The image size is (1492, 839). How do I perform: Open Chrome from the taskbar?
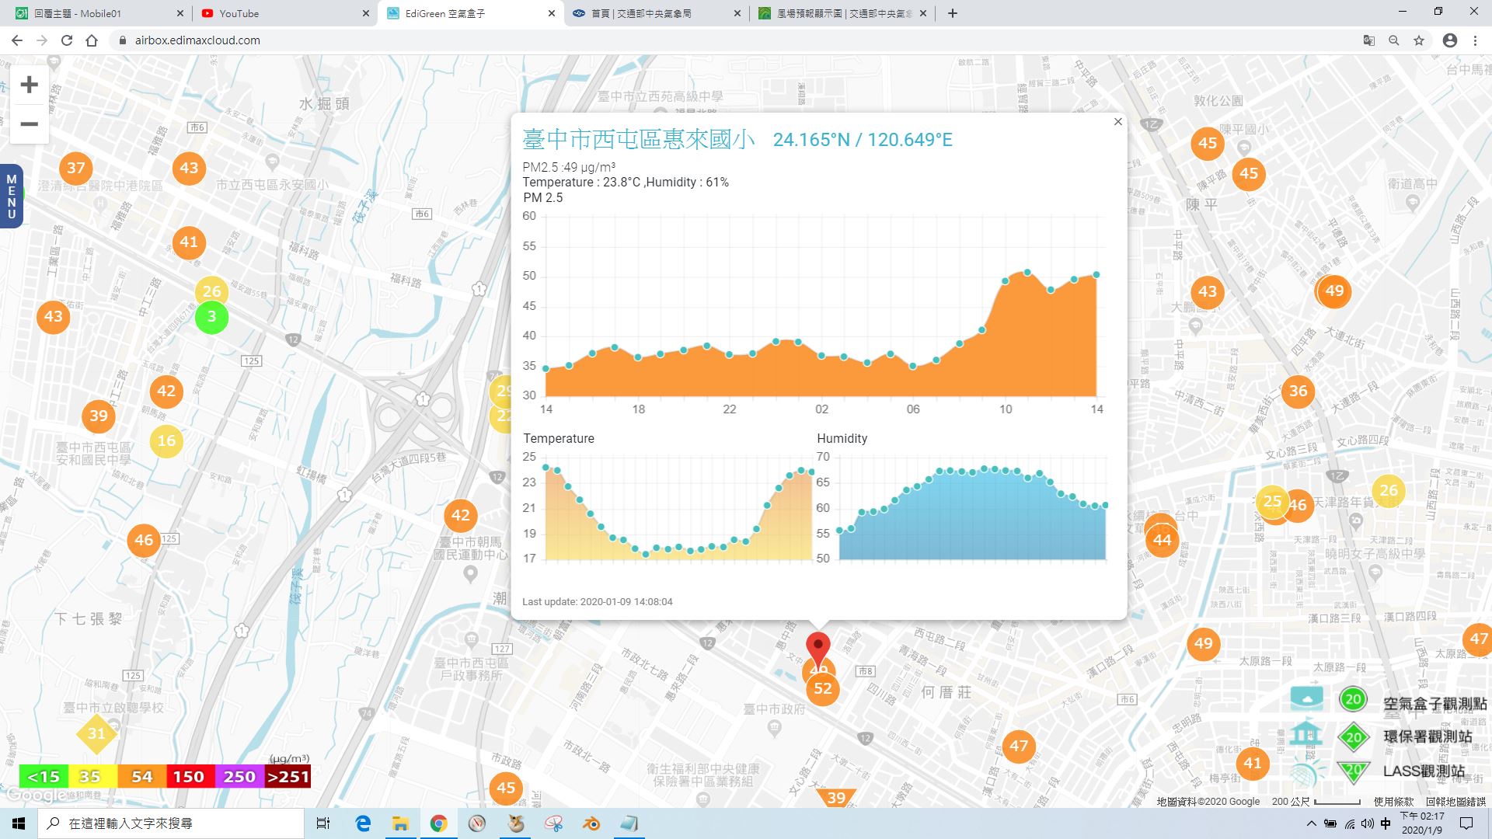pyautogui.click(x=438, y=823)
